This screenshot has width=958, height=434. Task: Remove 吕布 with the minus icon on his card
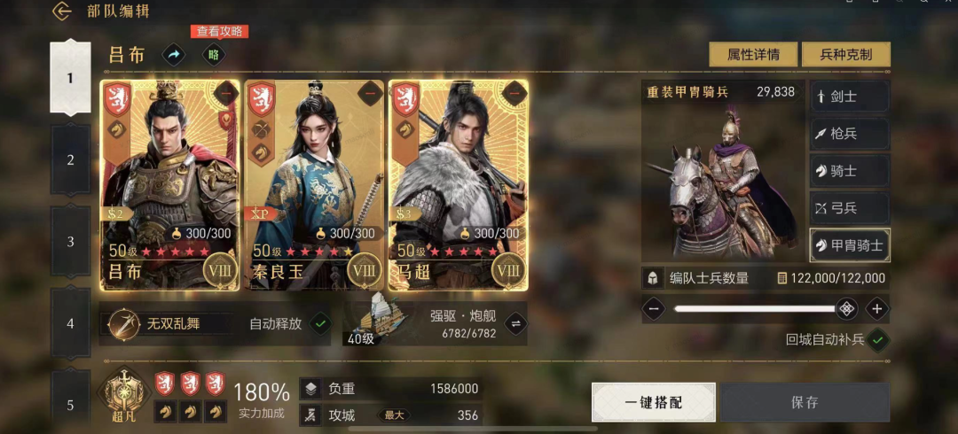pyautogui.click(x=225, y=93)
